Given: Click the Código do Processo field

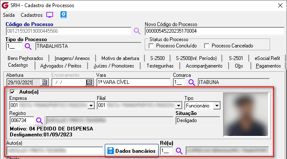Looking at the screenshot, I should click(x=69, y=31).
